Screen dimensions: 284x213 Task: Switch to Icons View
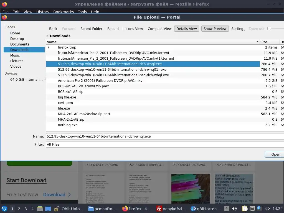click(134, 29)
